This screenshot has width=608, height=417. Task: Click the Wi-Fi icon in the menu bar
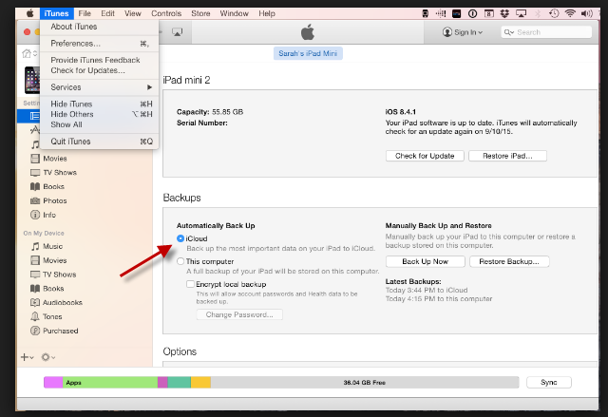click(x=570, y=13)
